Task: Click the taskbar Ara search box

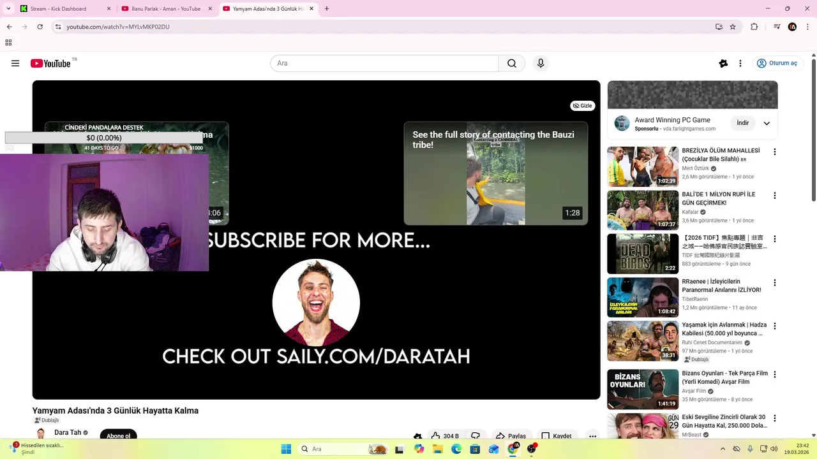Action: point(343,449)
